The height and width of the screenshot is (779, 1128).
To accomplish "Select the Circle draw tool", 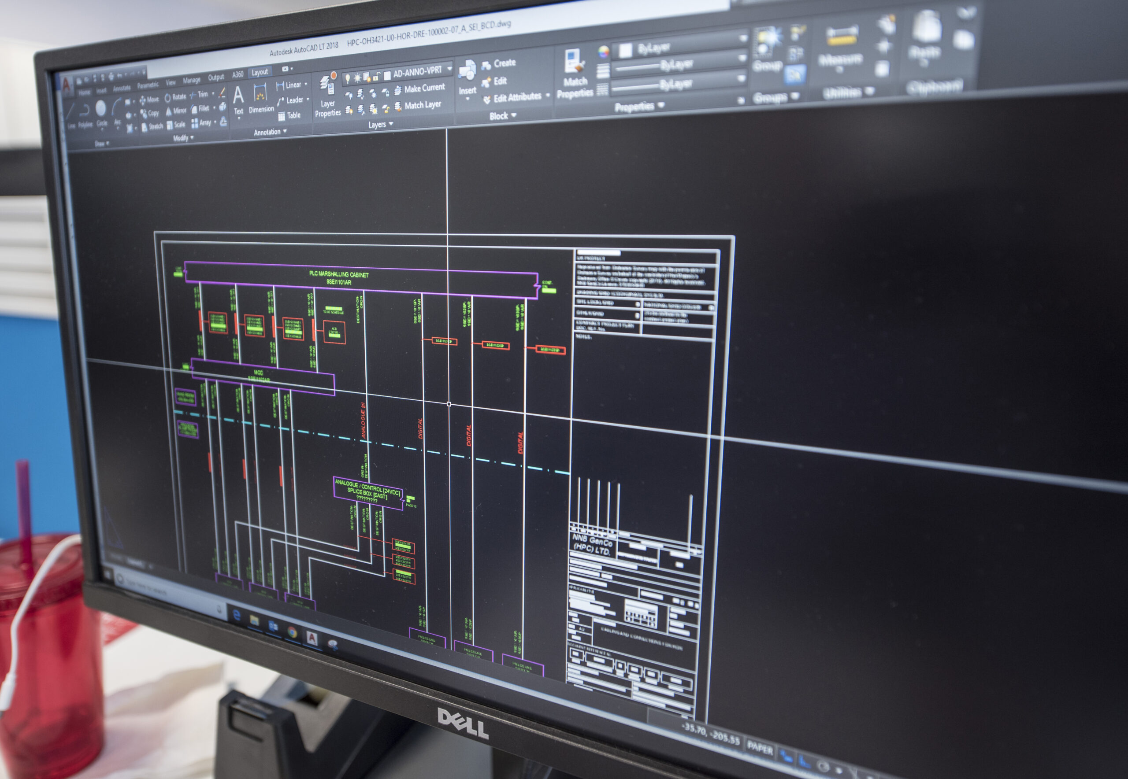I will (101, 109).
